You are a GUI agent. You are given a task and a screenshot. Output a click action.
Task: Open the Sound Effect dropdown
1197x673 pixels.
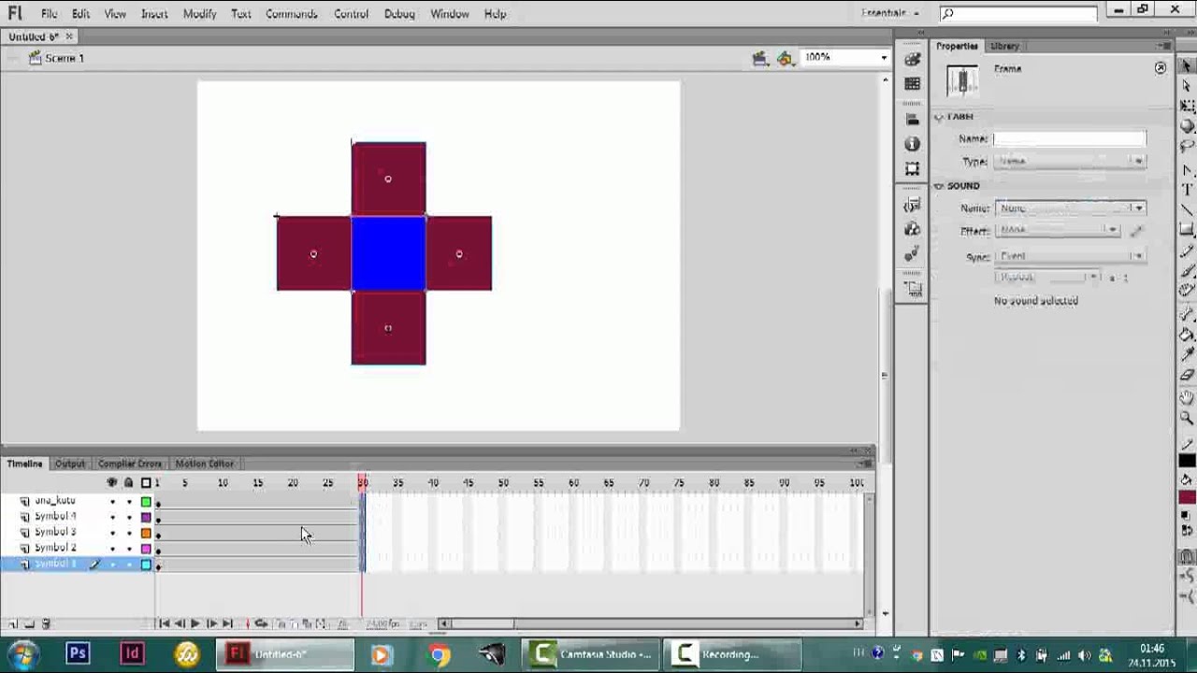[x=1058, y=230]
